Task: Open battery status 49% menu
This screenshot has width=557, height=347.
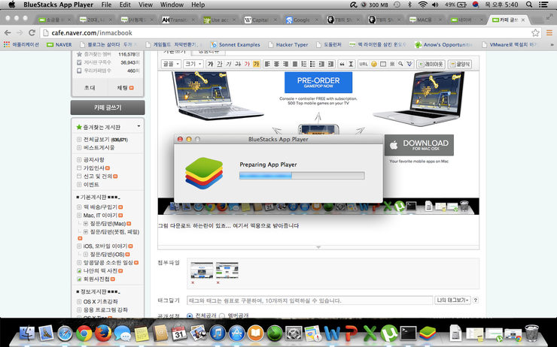Action: click(x=455, y=5)
